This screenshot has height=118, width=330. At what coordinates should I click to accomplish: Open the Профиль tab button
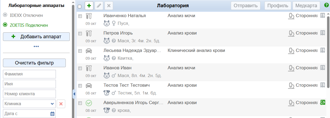278,6
